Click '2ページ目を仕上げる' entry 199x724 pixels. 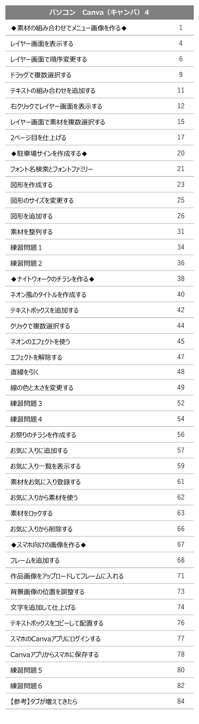pyautogui.click(x=38, y=138)
